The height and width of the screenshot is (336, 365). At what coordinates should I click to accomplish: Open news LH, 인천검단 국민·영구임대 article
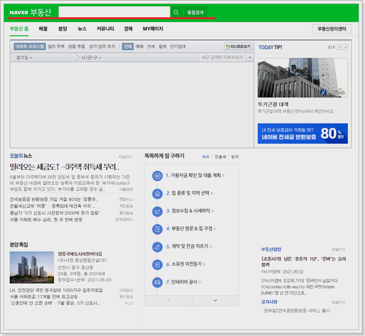point(56,290)
